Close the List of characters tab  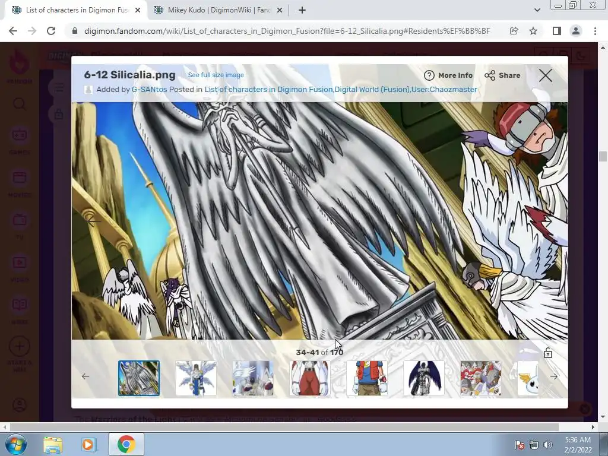(x=138, y=11)
